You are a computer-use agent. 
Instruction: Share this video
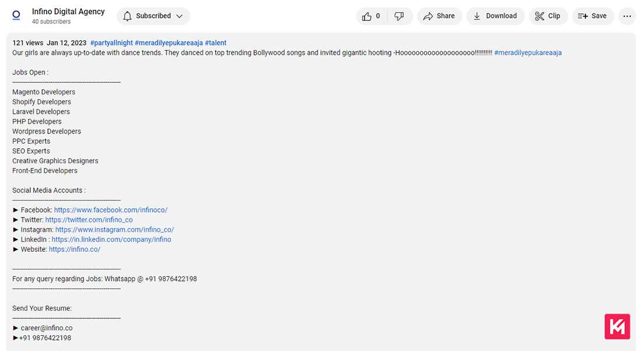(x=439, y=16)
